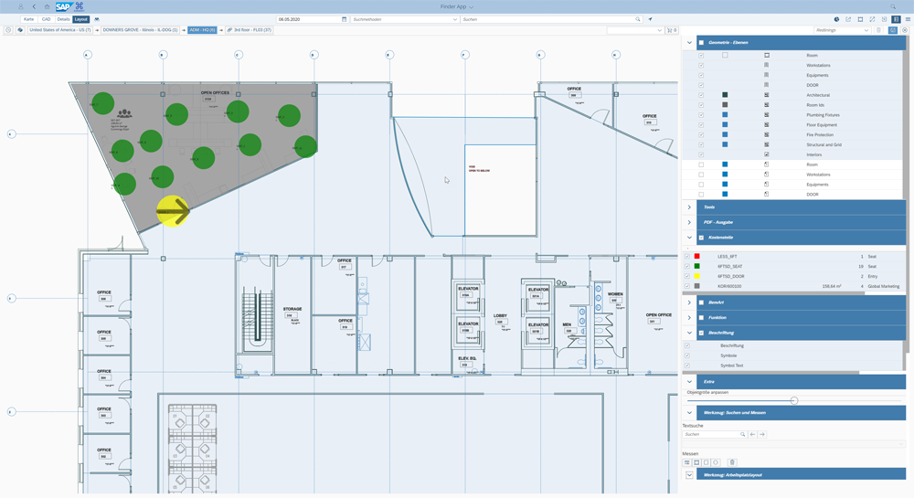This screenshot has height=498, width=914.
Task: Expand the PDF - Ausgabe section
Action: [x=689, y=222]
